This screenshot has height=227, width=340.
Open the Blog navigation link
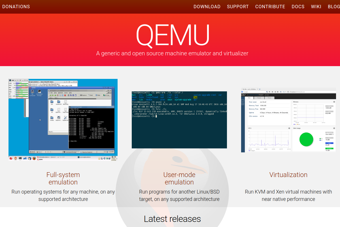pyautogui.click(x=334, y=7)
